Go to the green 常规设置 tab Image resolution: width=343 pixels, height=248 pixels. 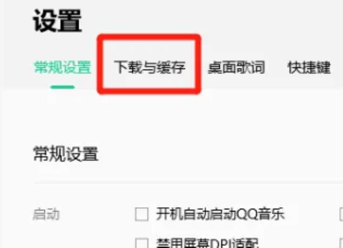63,67
